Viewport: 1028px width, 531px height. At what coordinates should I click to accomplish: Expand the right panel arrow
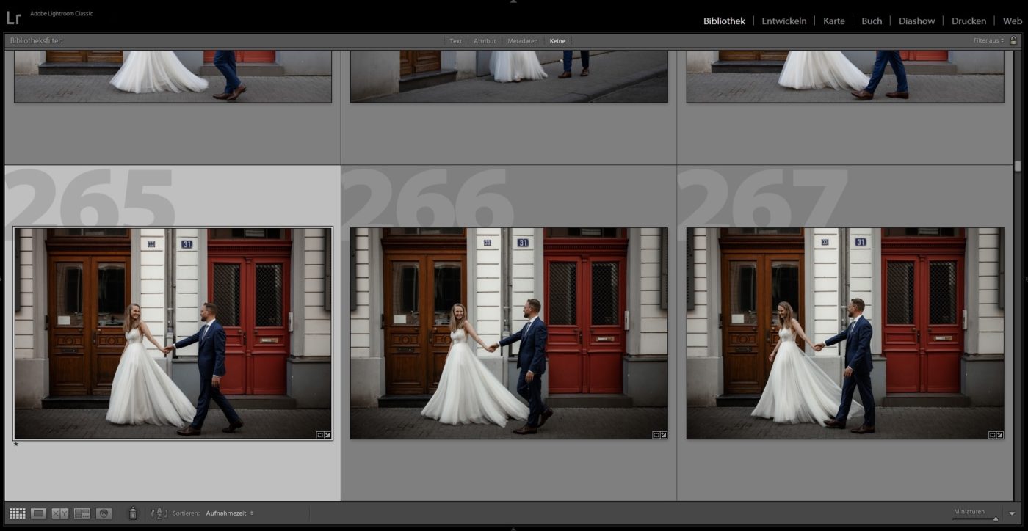[x=1025, y=279]
